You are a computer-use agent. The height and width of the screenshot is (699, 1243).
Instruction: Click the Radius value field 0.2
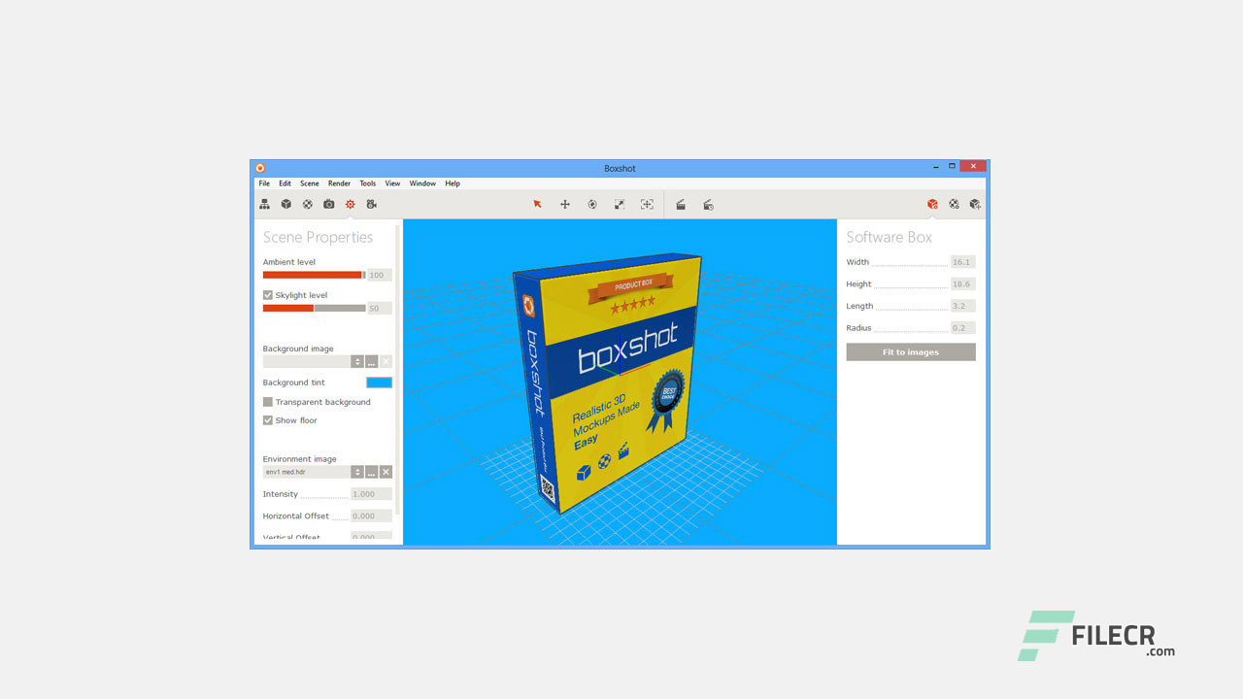point(962,328)
